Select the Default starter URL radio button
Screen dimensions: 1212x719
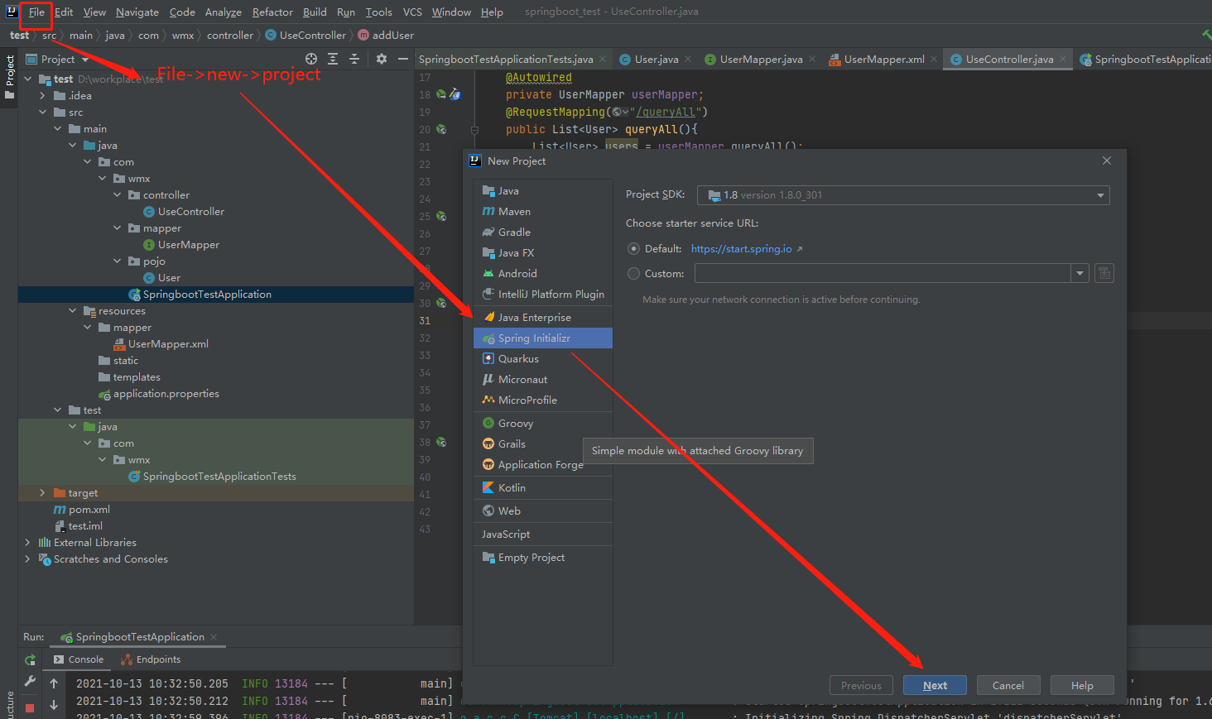(634, 249)
